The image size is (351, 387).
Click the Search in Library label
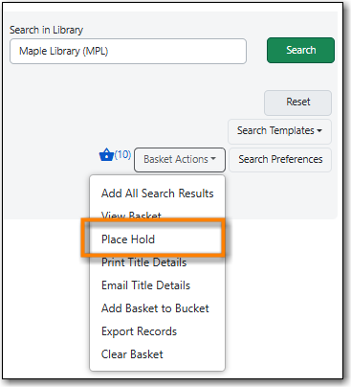click(46, 30)
